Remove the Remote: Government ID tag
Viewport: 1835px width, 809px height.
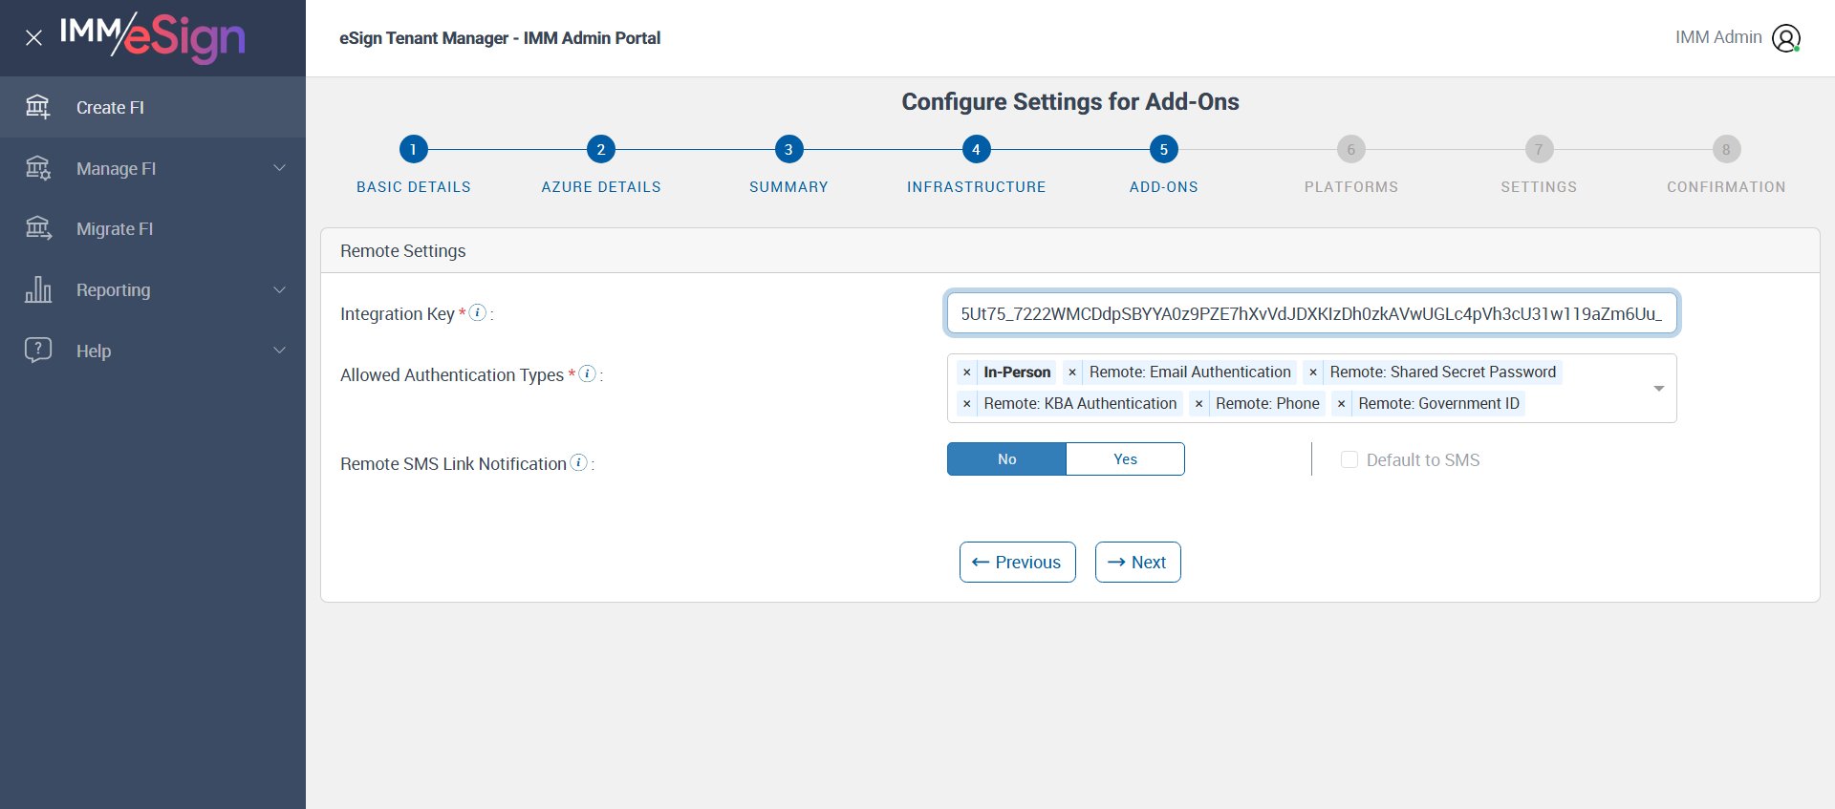pos(1342,404)
